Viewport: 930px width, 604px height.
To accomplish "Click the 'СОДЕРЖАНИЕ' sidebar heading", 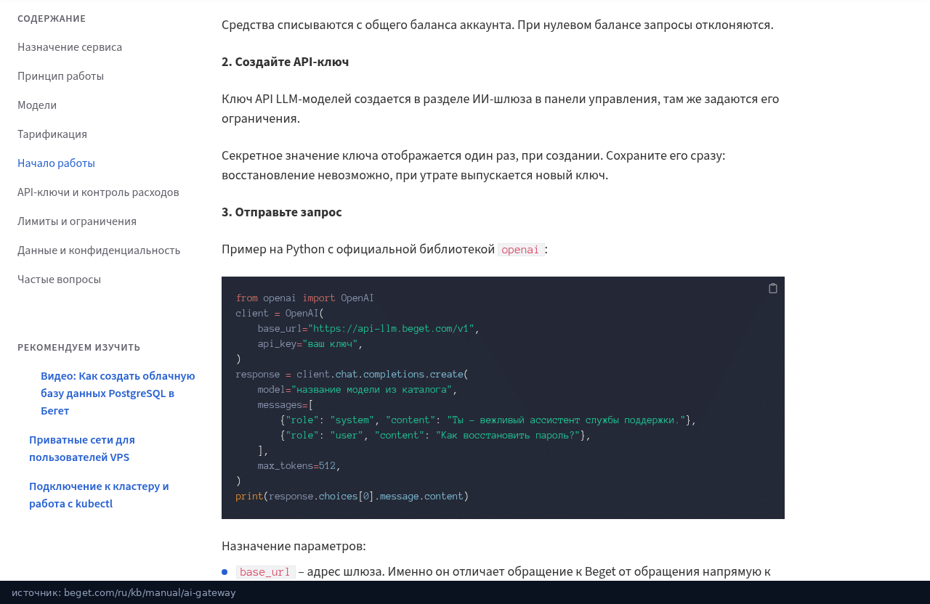I will pyautogui.click(x=52, y=19).
